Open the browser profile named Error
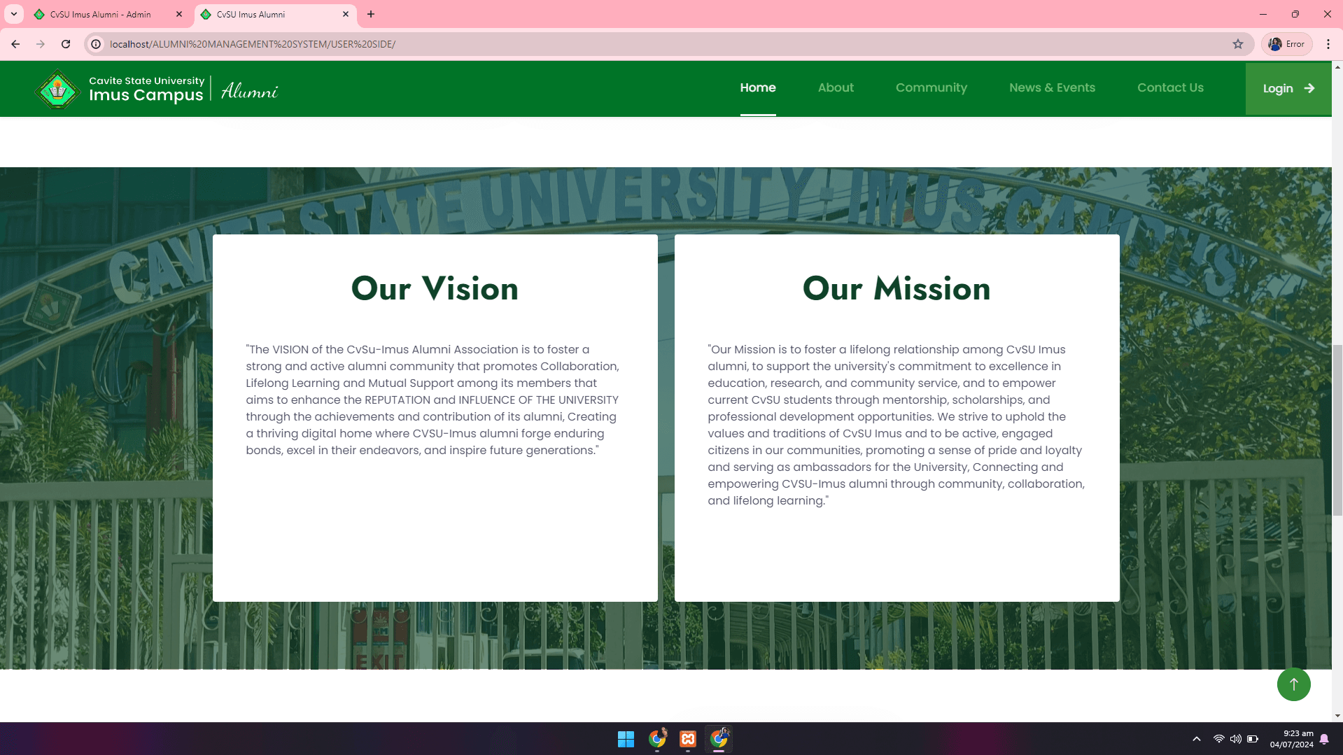This screenshot has height=755, width=1343. (x=1286, y=43)
